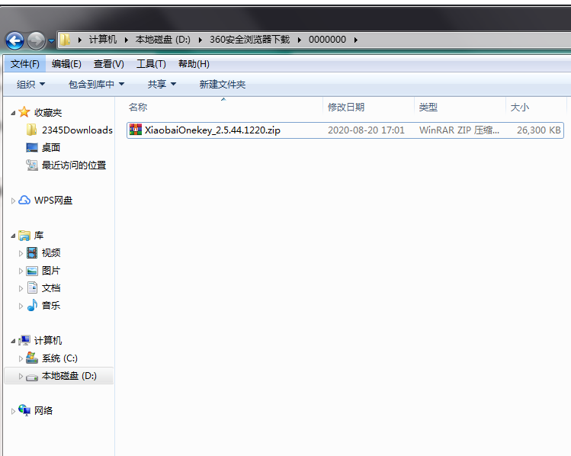This screenshot has width=571, height=456.
Task: Click the WinRAR icon of XiaobaiOnekey zip file
Action: click(x=136, y=130)
